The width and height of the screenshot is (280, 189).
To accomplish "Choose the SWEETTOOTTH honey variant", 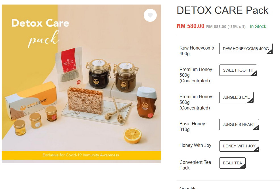I will tap(238, 70).
